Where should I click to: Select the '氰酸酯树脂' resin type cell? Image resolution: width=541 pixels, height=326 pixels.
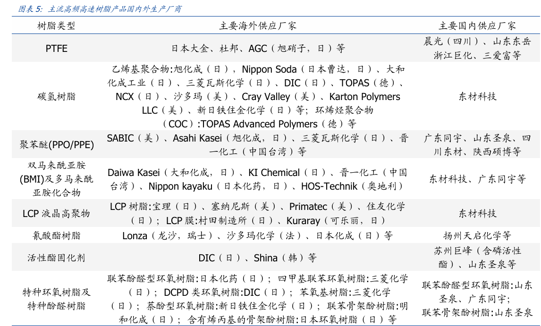pos(56,235)
